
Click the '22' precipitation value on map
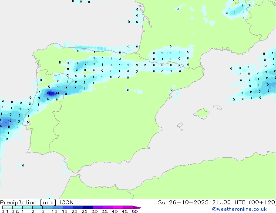pos(49,93)
